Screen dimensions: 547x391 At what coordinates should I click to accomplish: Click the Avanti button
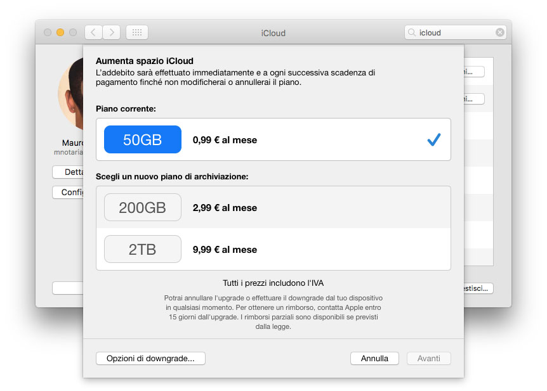pyautogui.click(x=429, y=358)
